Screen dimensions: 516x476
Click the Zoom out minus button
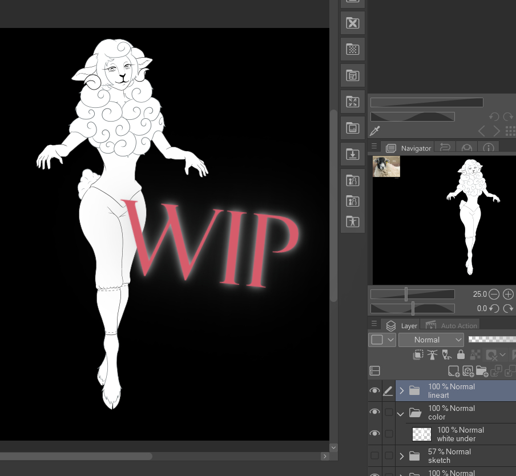(494, 295)
